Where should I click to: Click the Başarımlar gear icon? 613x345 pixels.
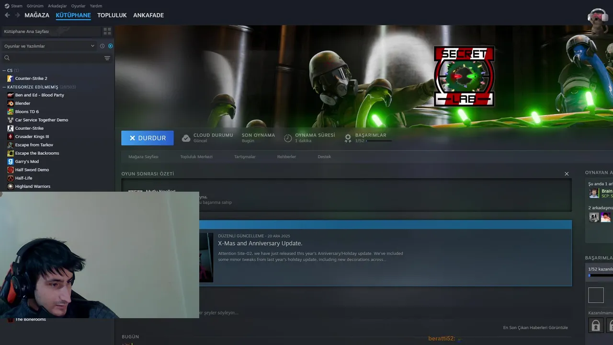pos(348,138)
